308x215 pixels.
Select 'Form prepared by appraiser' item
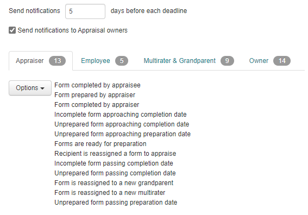pyautogui.click(x=95, y=95)
